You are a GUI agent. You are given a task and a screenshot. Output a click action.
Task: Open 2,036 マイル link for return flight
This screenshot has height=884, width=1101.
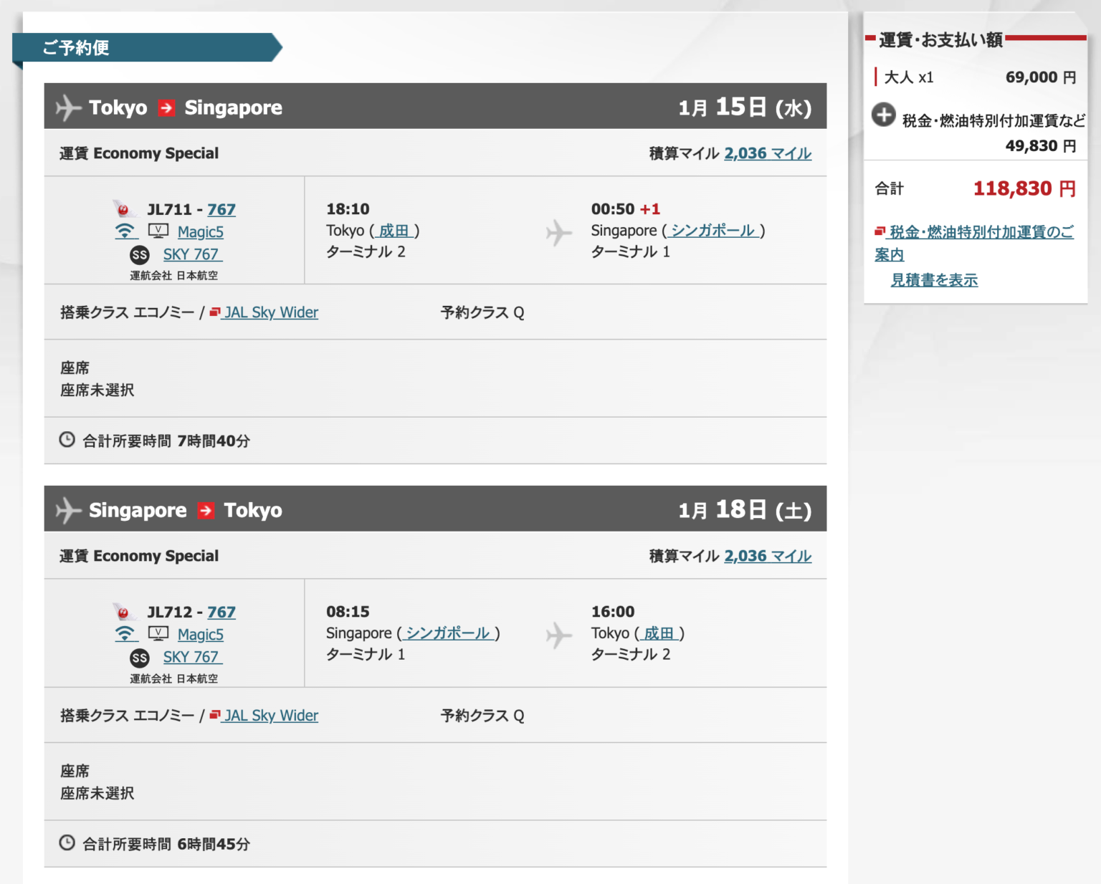tap(768, 556)
